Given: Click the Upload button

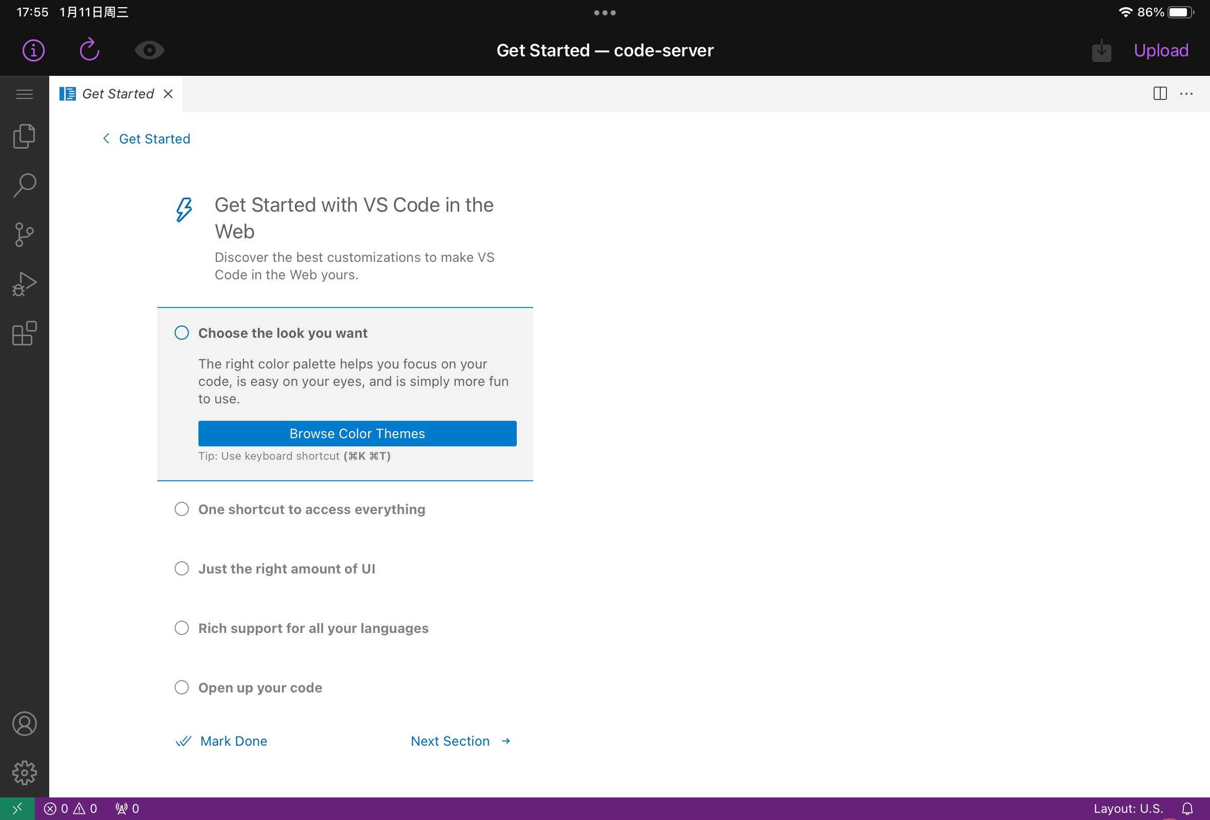Looking at the screenshot, I should pyautogui.click(x=1161, y=50).
